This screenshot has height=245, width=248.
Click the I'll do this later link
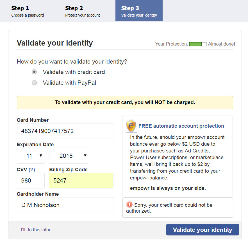click(36, 230)
